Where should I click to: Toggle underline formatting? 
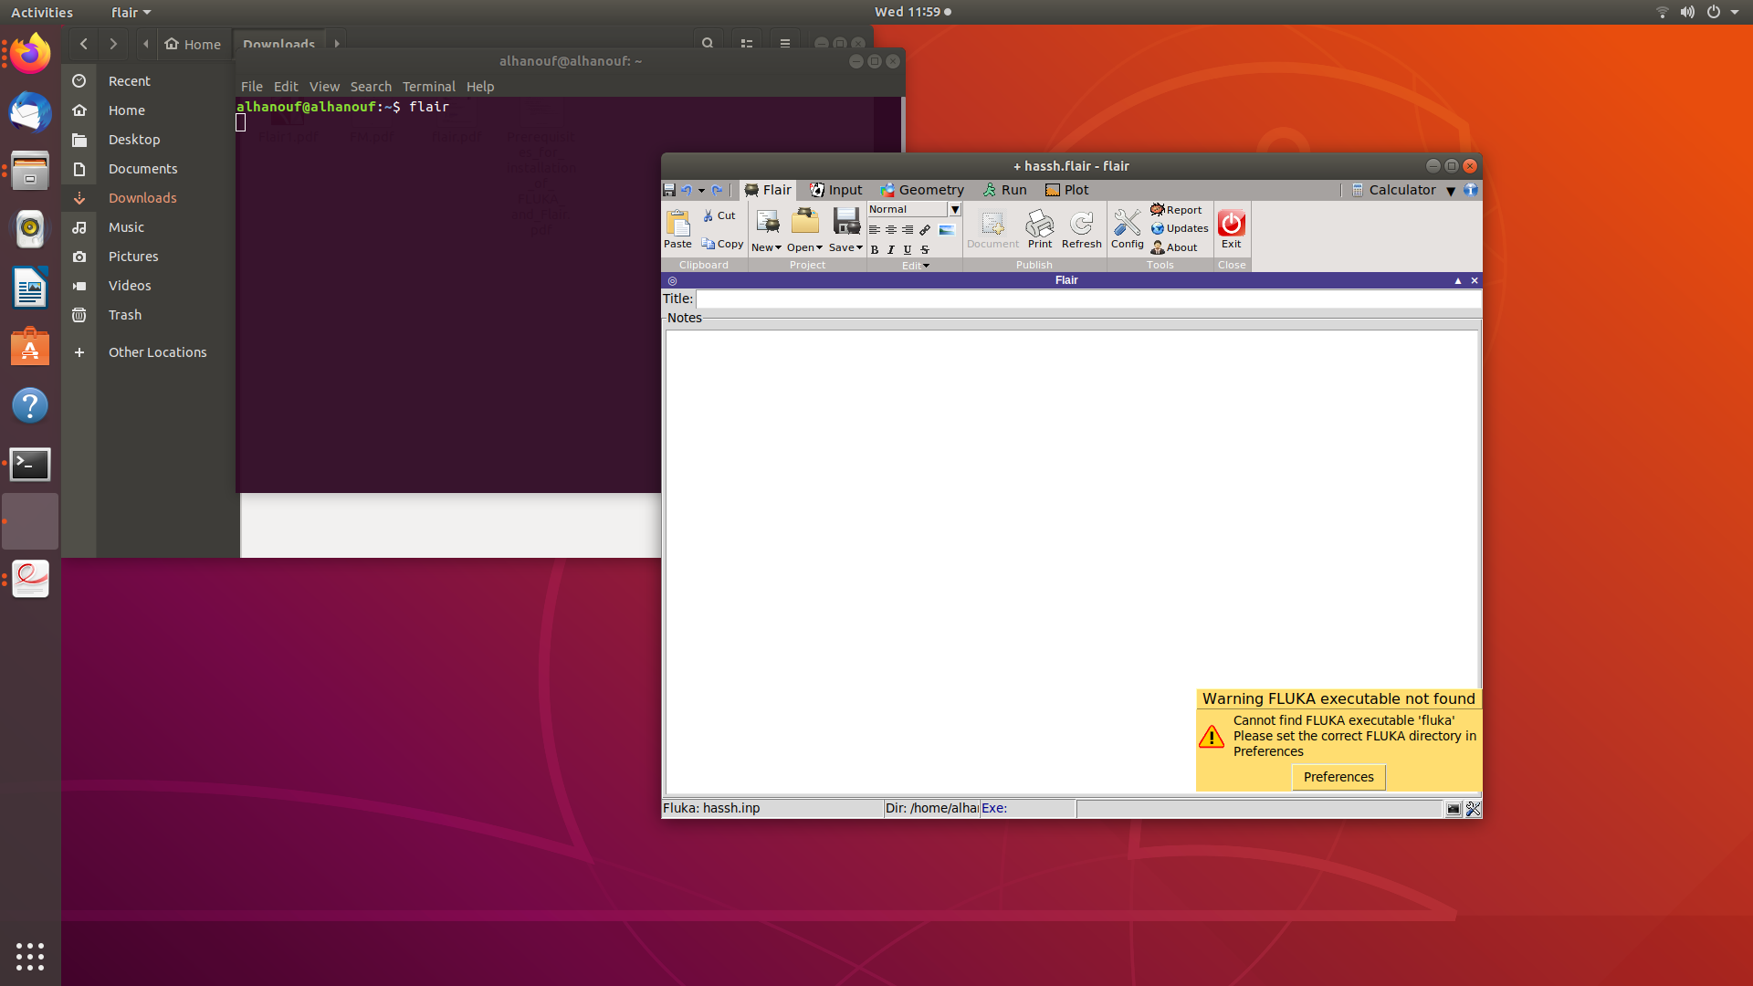pyautogui.click(x=908, y=249)
